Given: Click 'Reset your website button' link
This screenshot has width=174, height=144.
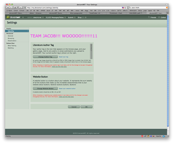Looking at the screenshot, I should pyautogui.click(x=67, y=89).
